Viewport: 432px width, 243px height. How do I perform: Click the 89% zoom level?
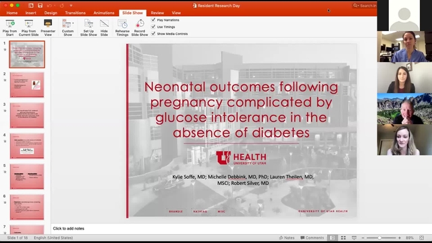point(410,238)
